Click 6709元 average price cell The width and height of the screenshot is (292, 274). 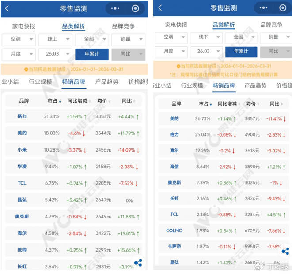click(252, 230)
